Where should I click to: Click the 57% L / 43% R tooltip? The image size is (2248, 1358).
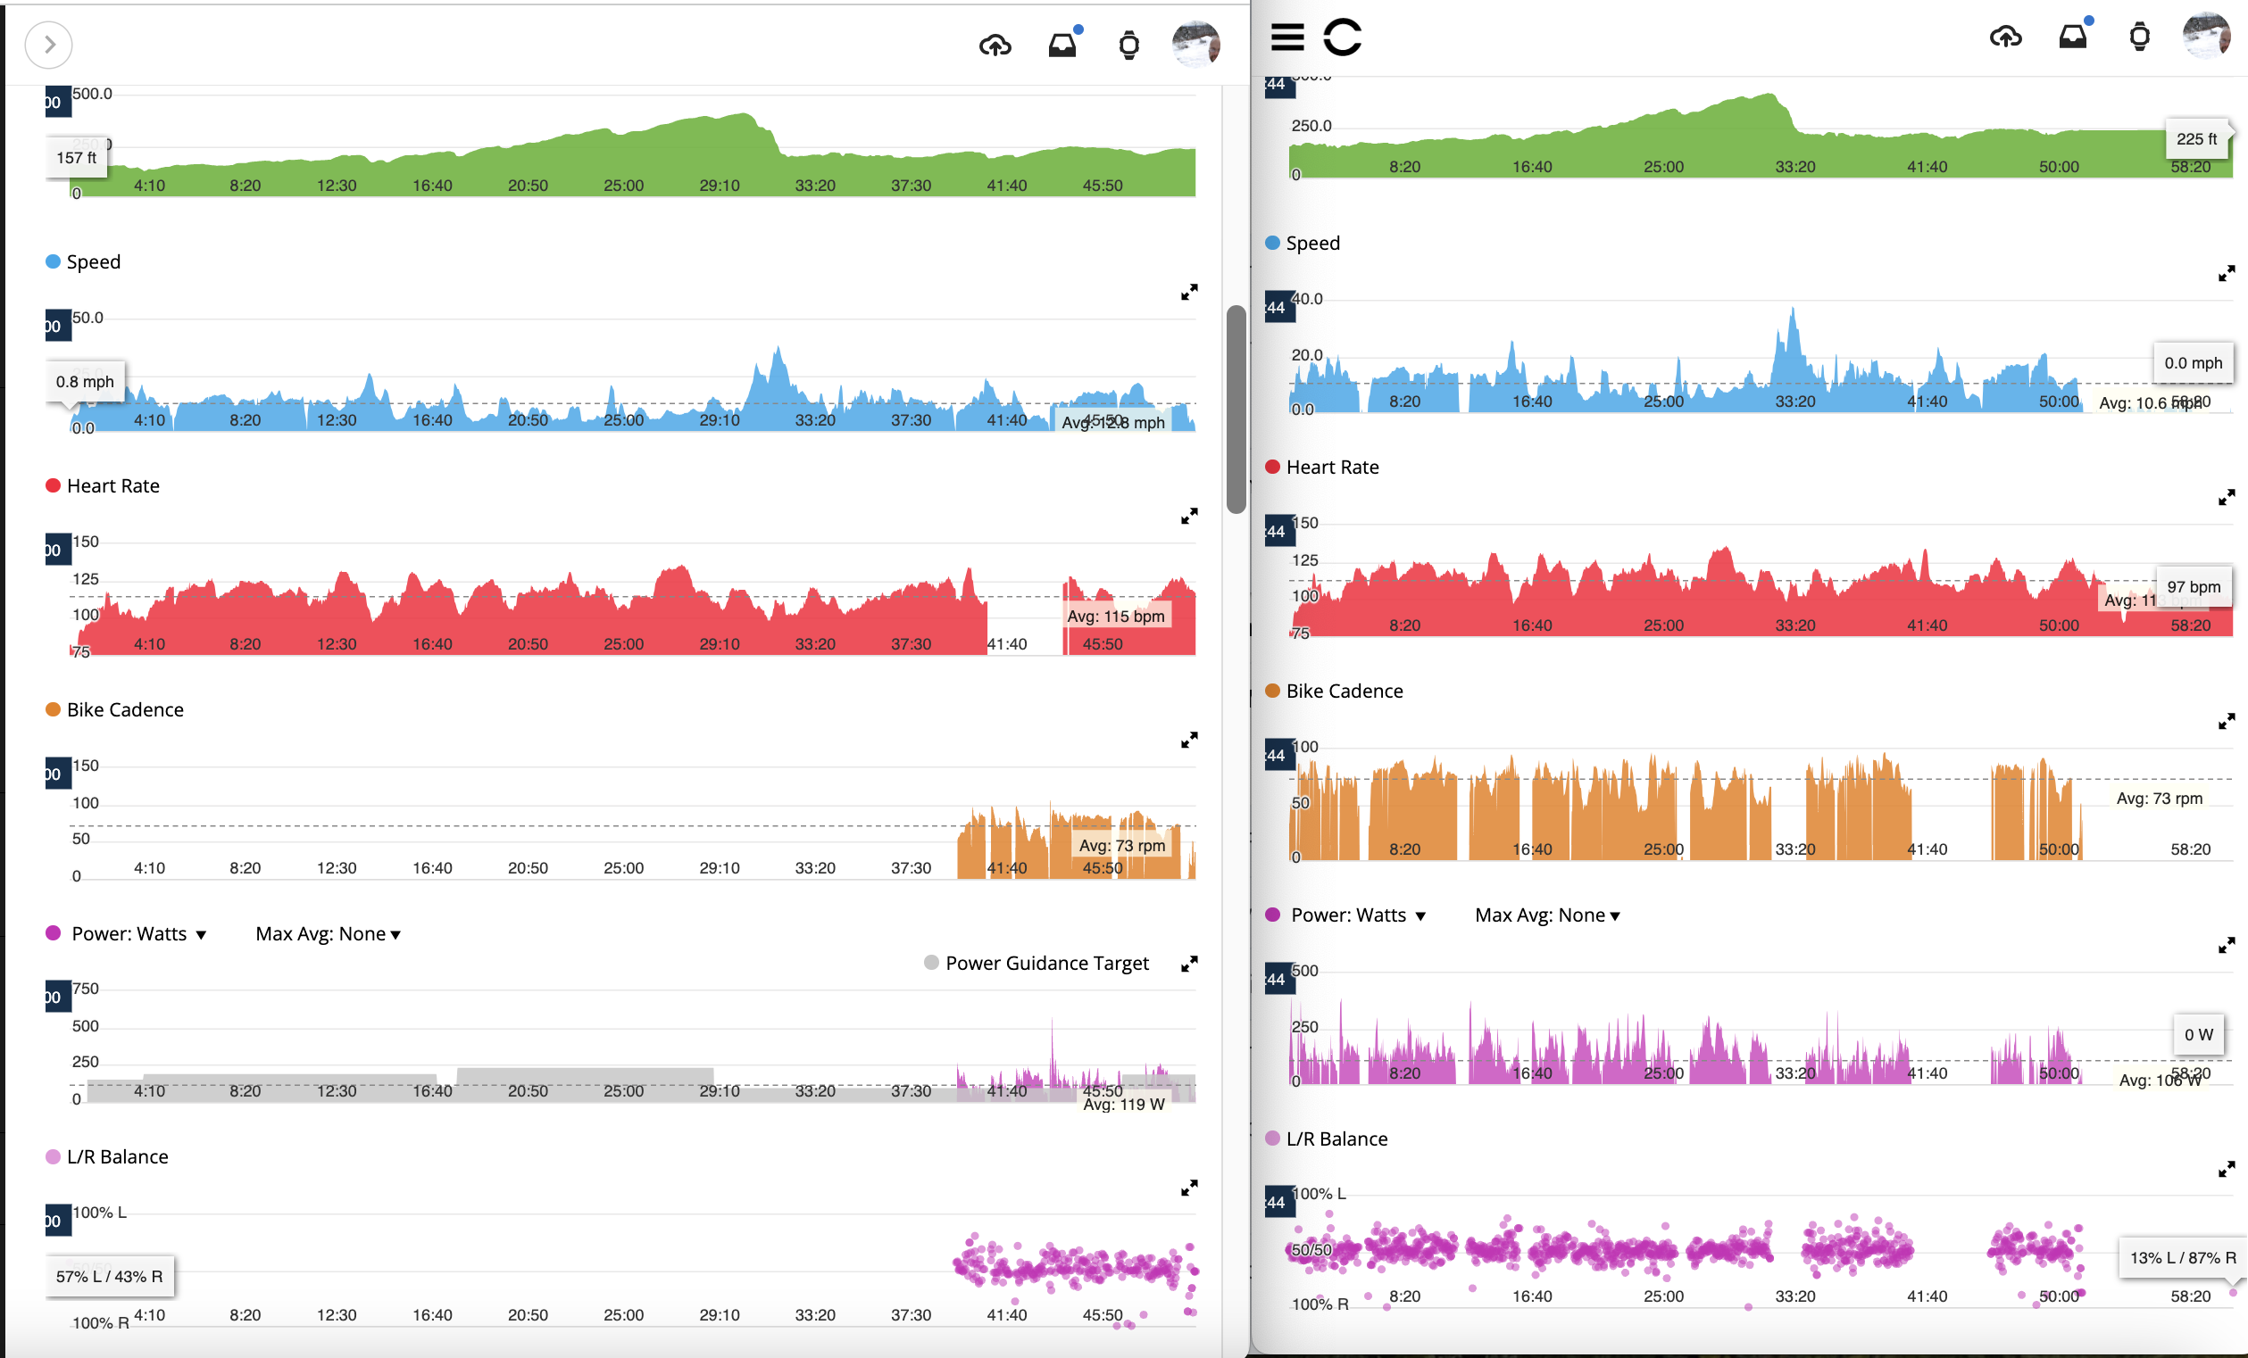point(110,1277)
